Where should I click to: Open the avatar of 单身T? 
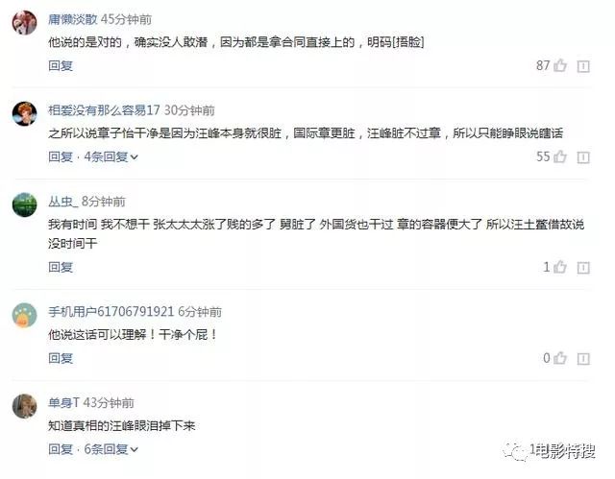click(x=24, y=406)
